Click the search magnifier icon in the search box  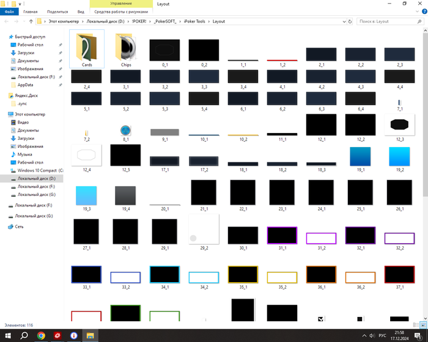pyautogui.click(x=419, y=21)
